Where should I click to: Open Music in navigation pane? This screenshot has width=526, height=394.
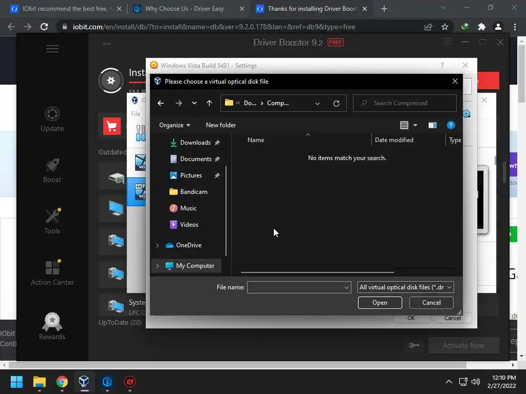pos(183,208)
